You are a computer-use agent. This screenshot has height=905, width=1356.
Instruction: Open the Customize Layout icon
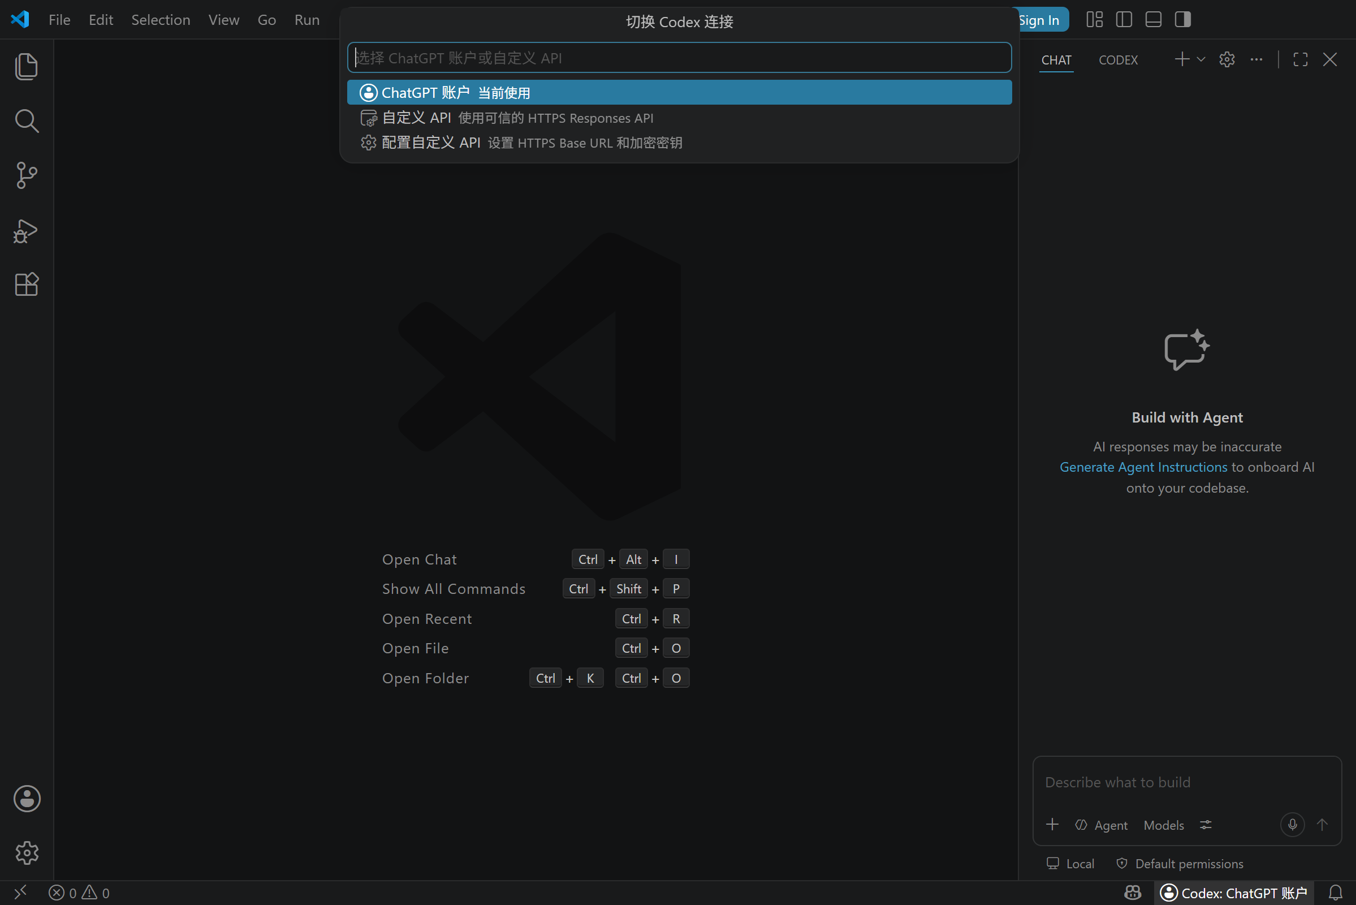tap(1095, 20)
